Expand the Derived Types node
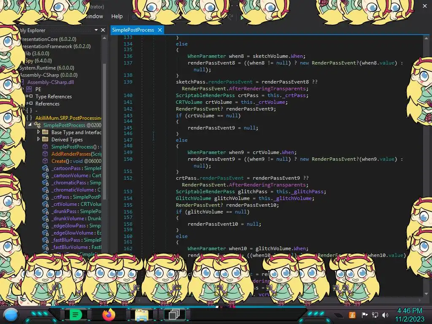 pos(38,139)
